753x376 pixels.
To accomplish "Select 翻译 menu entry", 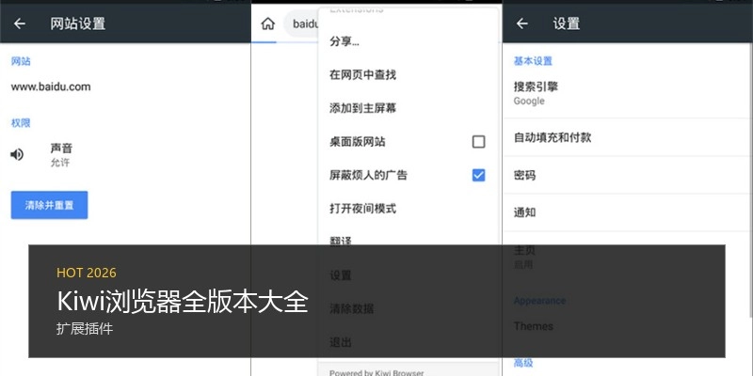I will 408,242.
